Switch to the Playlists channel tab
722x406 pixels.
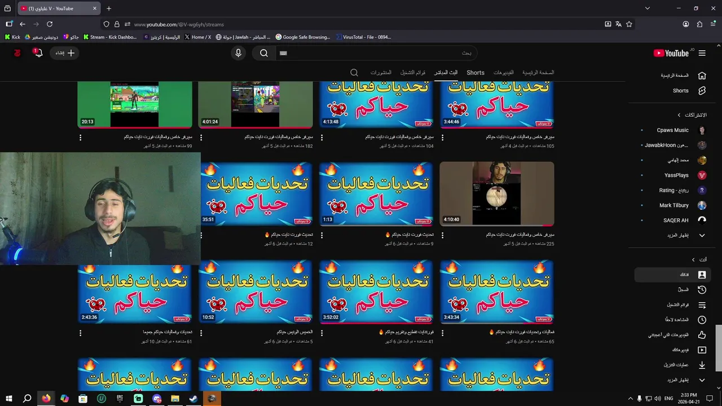413,73
